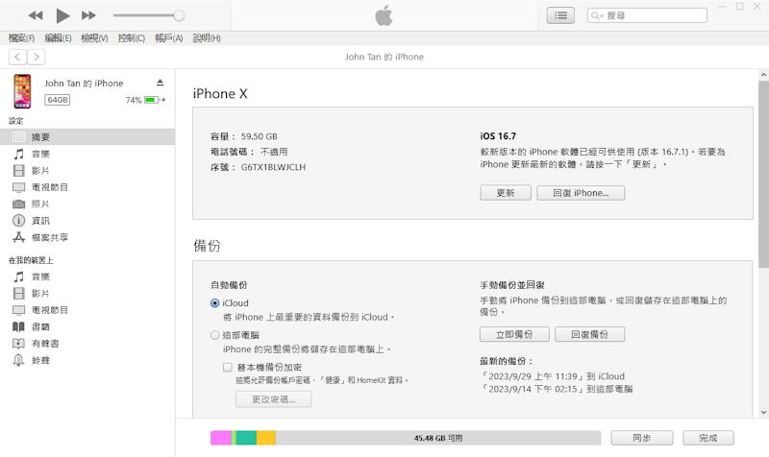
Task: Open the 編輯(E) menu
Action: (58, 38)
